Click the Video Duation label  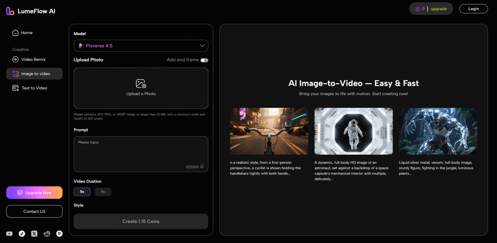[87, 181]
